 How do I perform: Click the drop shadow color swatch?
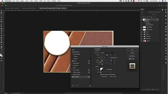tap(112, 53)
